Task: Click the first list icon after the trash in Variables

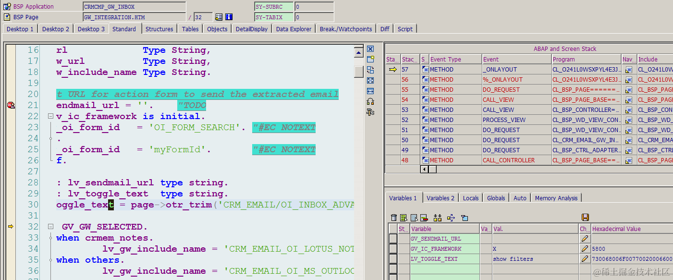Action: (404, 218)
